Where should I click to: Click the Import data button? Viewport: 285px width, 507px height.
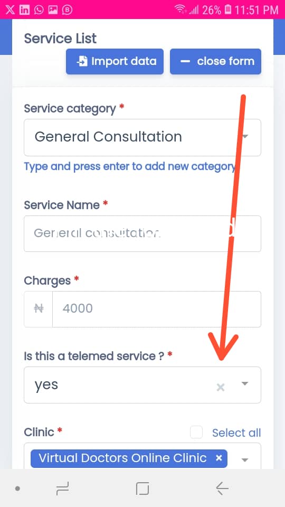pyautogui.click(x=115, y=61)
